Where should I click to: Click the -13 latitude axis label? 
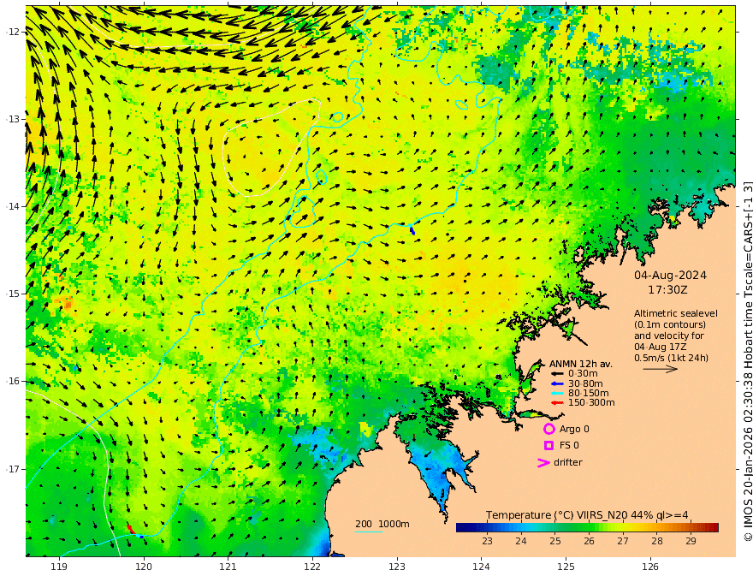[x=13, y=119]
